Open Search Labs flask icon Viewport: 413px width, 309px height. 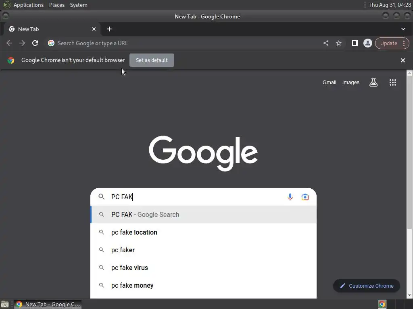click(x=373, y=82)
